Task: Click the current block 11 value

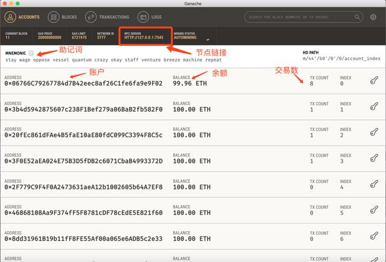Action: point(7,37)
